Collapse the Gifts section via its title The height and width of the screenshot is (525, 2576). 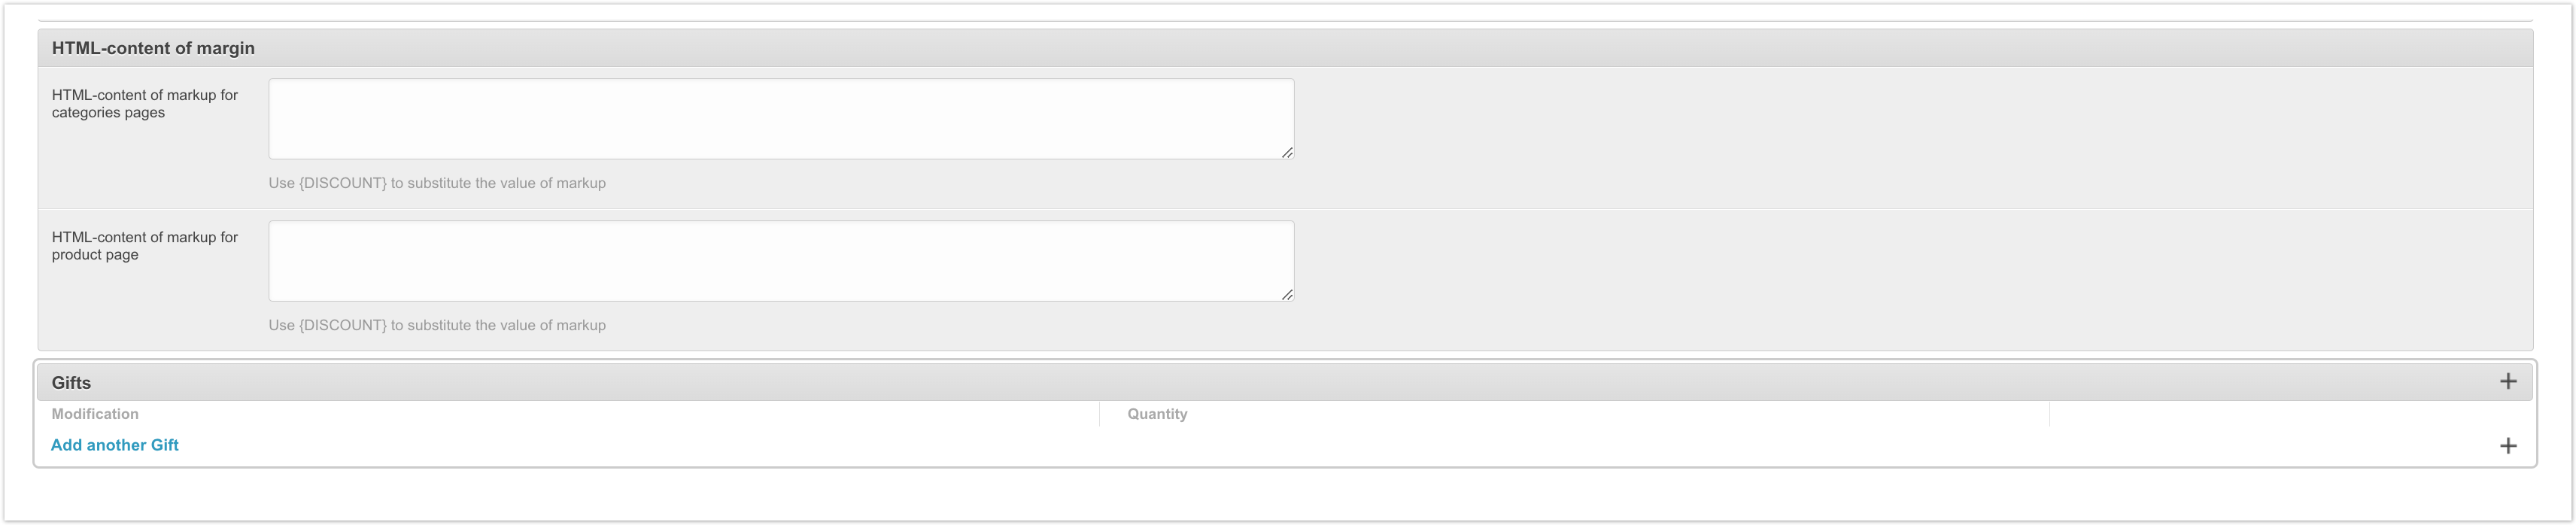(71, 383)
